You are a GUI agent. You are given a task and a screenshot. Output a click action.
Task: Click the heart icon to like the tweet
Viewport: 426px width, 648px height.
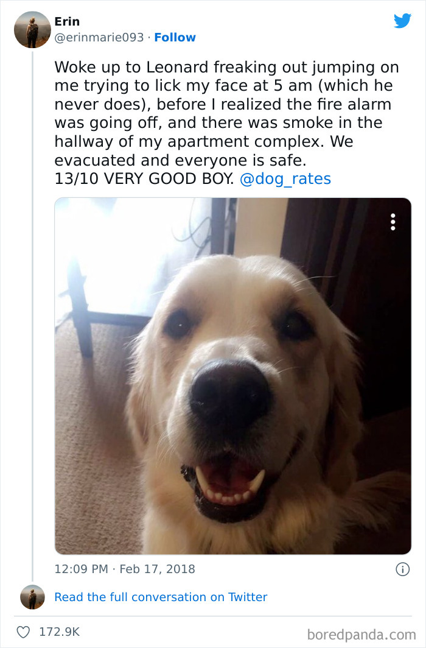(x=23, y=632)
